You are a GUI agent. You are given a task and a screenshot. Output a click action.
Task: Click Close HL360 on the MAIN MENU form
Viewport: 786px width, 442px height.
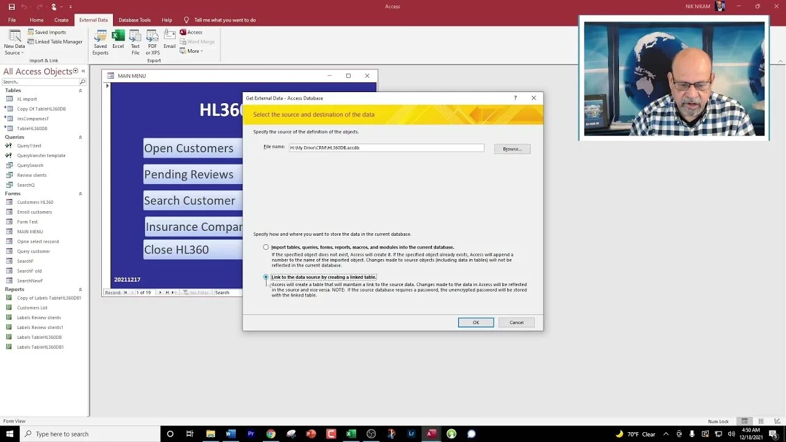[193, 250]
